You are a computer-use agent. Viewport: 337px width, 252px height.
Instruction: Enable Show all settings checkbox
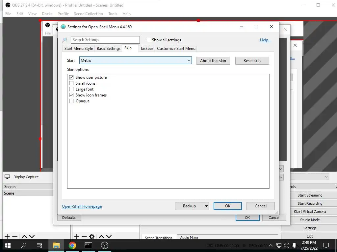click(149, 40)
